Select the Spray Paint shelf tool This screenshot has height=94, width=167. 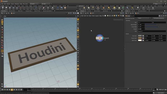tap(44, 8)
